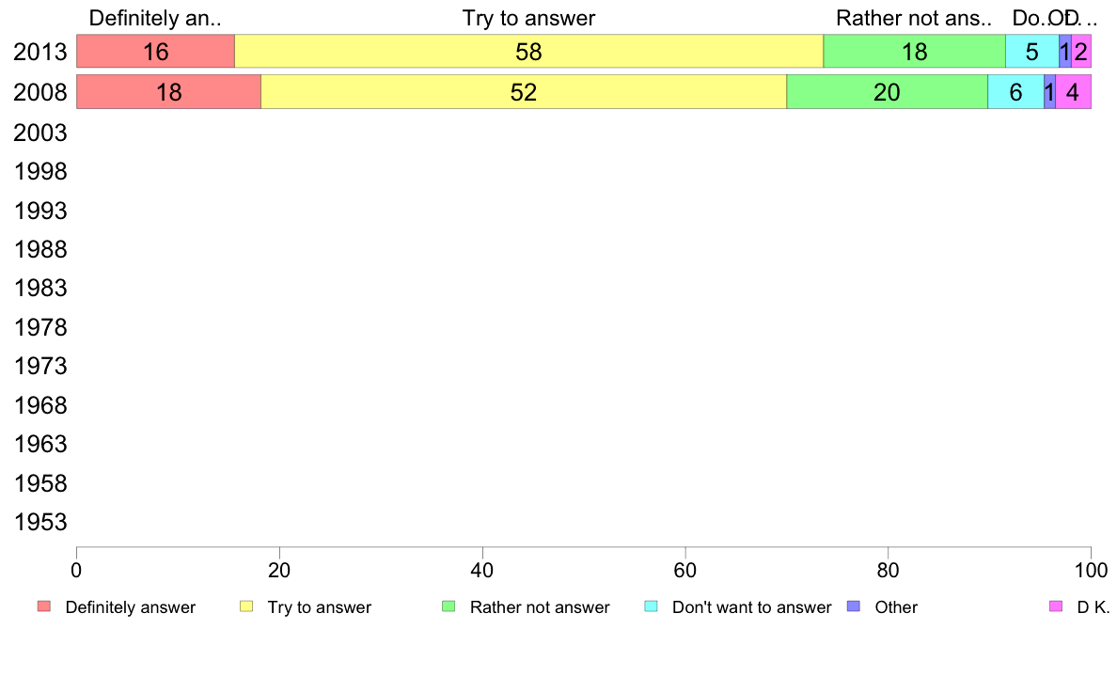Click the Rather not ans.. column header
Screen dimensions: 1117x692
(914, 18)
